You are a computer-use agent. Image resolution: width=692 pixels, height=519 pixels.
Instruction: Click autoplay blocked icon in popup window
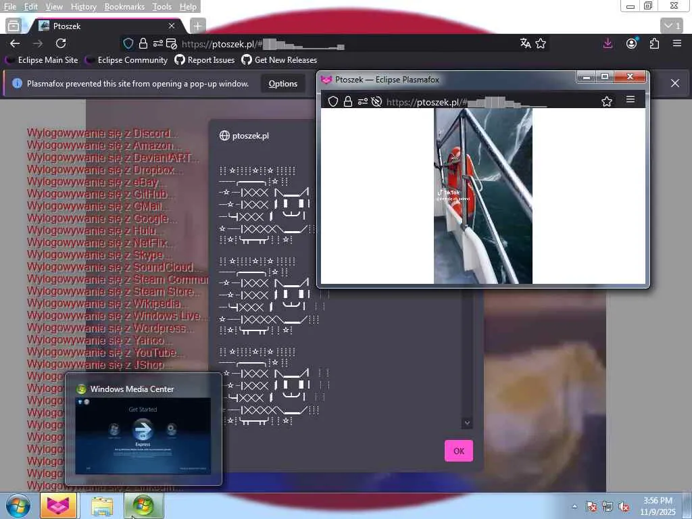376,101
